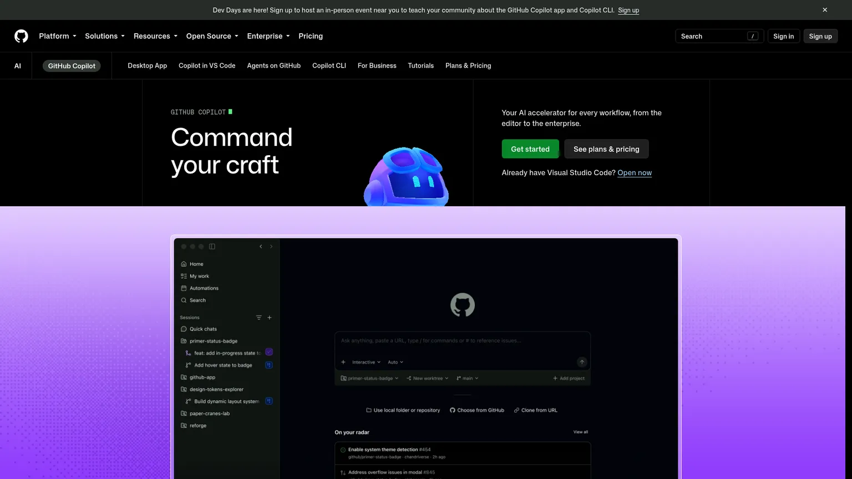Viewport: 852px width, 479px height.
Task: Open the Pricing menu item
Action: pos(311,36)
